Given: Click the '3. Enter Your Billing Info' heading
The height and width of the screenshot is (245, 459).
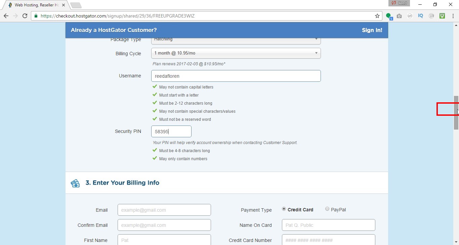Looking at the screenshot, I should 122,183.
